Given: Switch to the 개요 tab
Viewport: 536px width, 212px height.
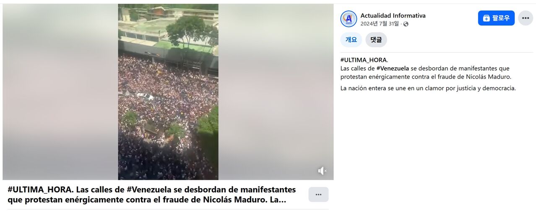Looking at the screenshot, I should [351, 40].
